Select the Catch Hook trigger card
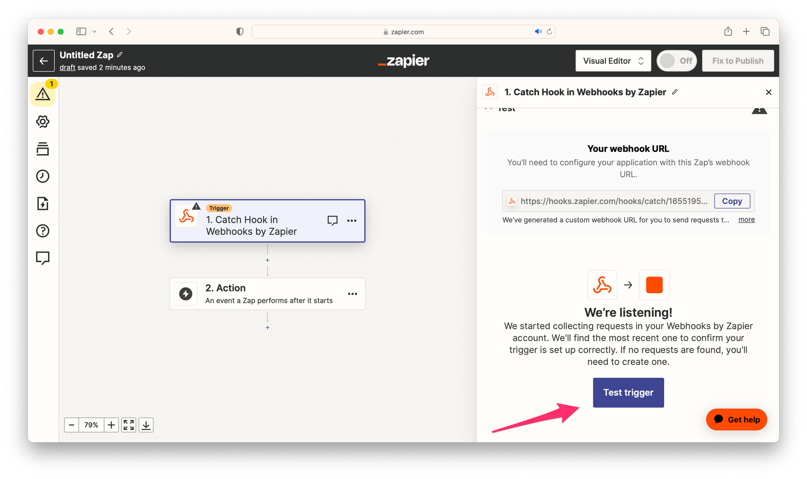 coord(268,221)
